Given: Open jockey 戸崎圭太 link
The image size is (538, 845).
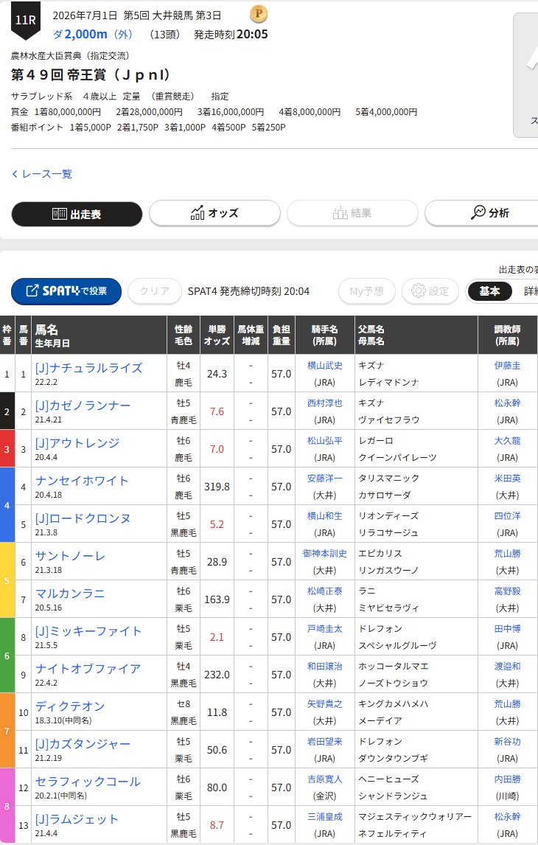Looking at the screenshot, I should pyautogui.click(x=325, y=629).
